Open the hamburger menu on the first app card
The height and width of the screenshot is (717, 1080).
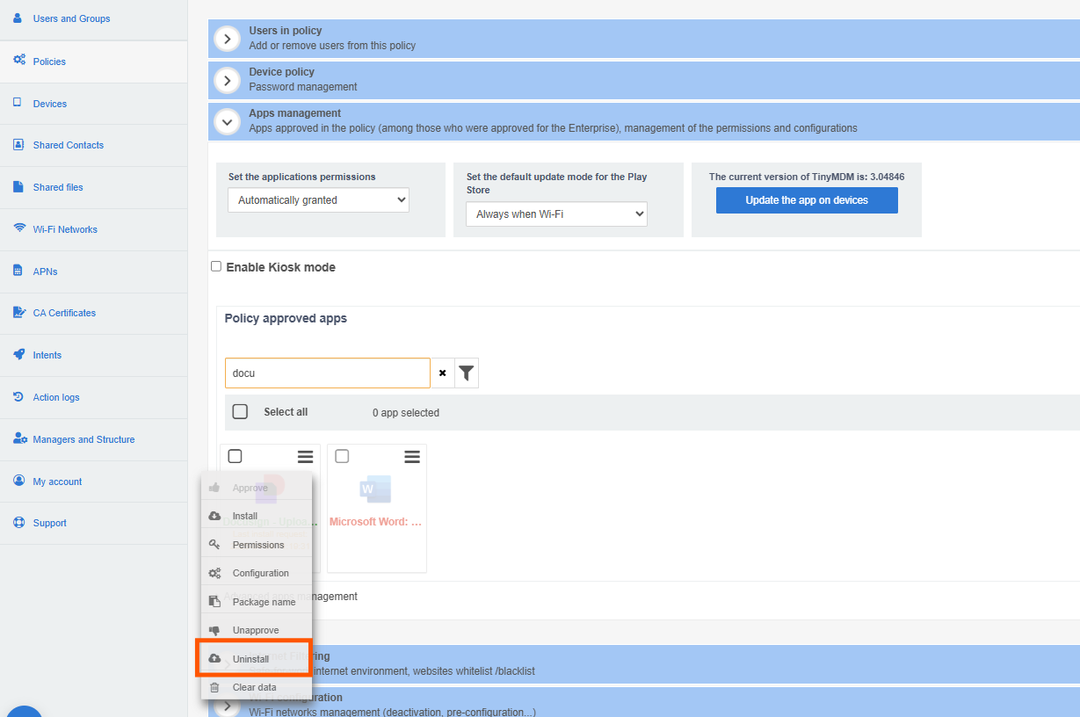pyautogui.click(x=305, y=457)
